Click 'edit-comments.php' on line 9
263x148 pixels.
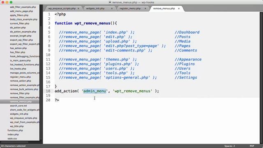tap(125, 50)
